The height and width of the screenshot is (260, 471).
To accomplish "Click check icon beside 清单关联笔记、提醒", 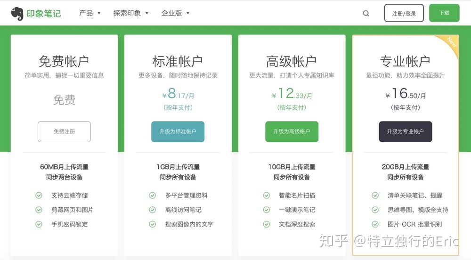I will 375,195.
